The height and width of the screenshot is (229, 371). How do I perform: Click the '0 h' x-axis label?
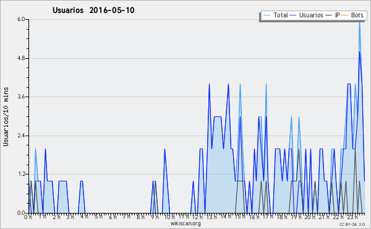click(28, 217)
